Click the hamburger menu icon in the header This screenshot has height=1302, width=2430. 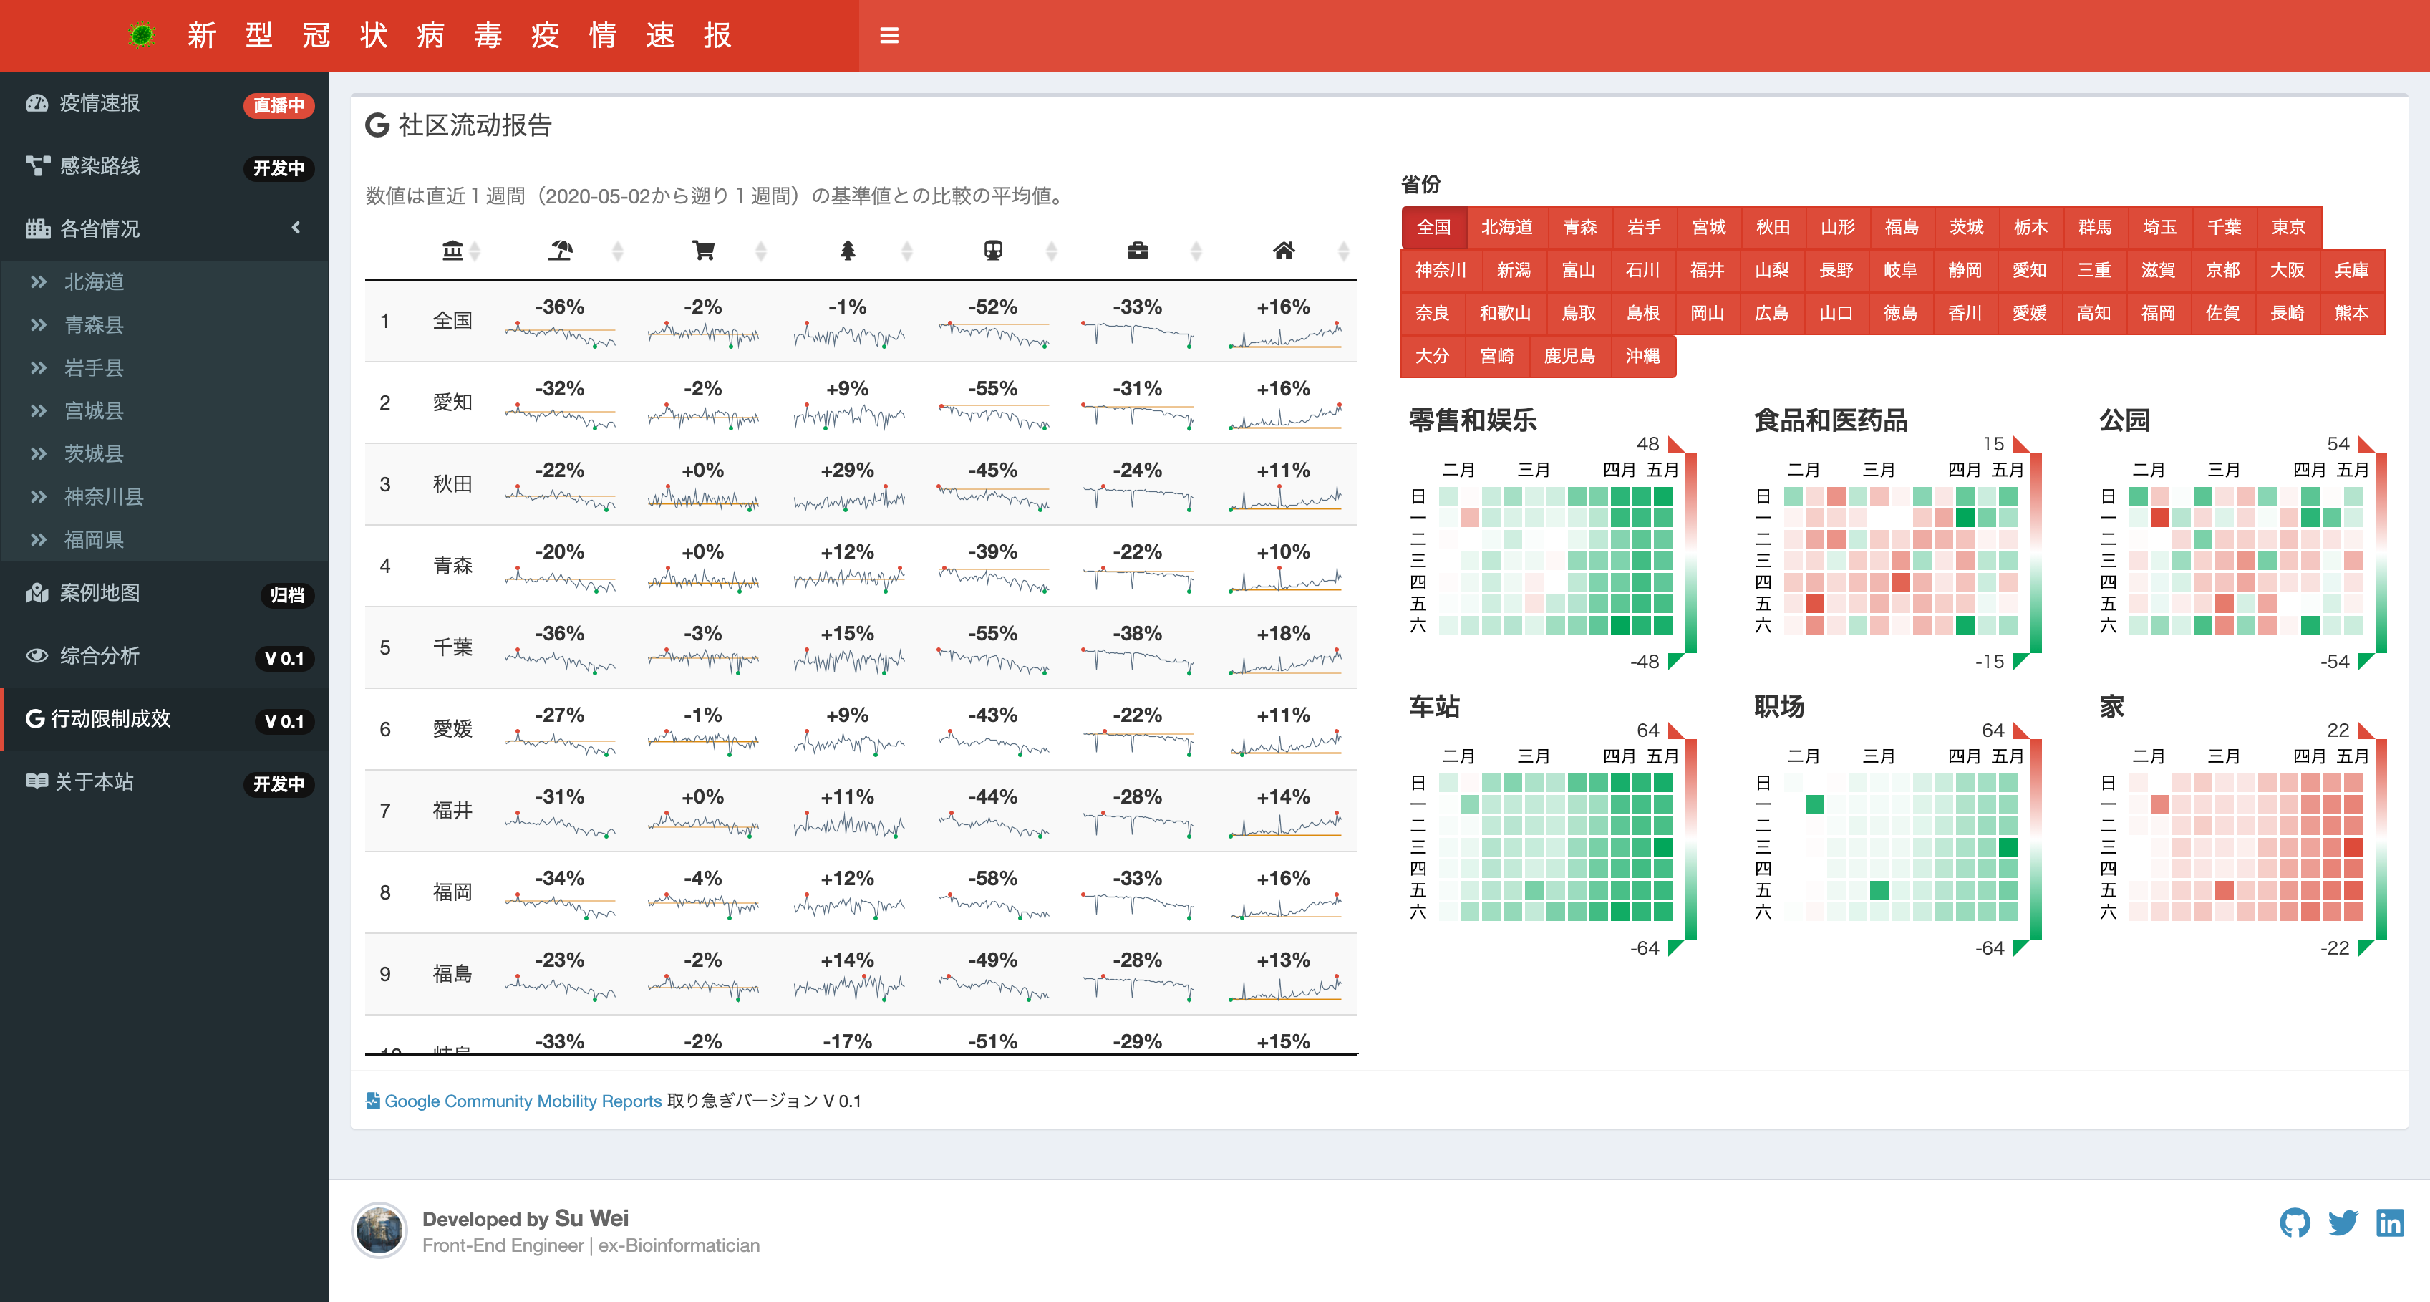coord(889,36)
